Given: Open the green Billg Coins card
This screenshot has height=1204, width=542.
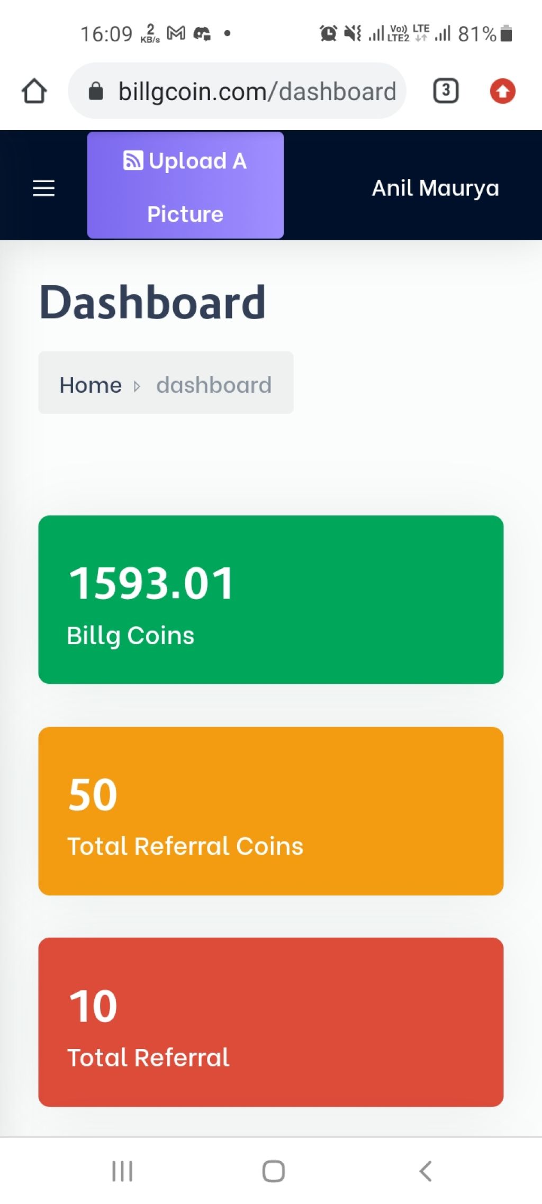Looking at the screenshot, I should [x=271, y=600].
